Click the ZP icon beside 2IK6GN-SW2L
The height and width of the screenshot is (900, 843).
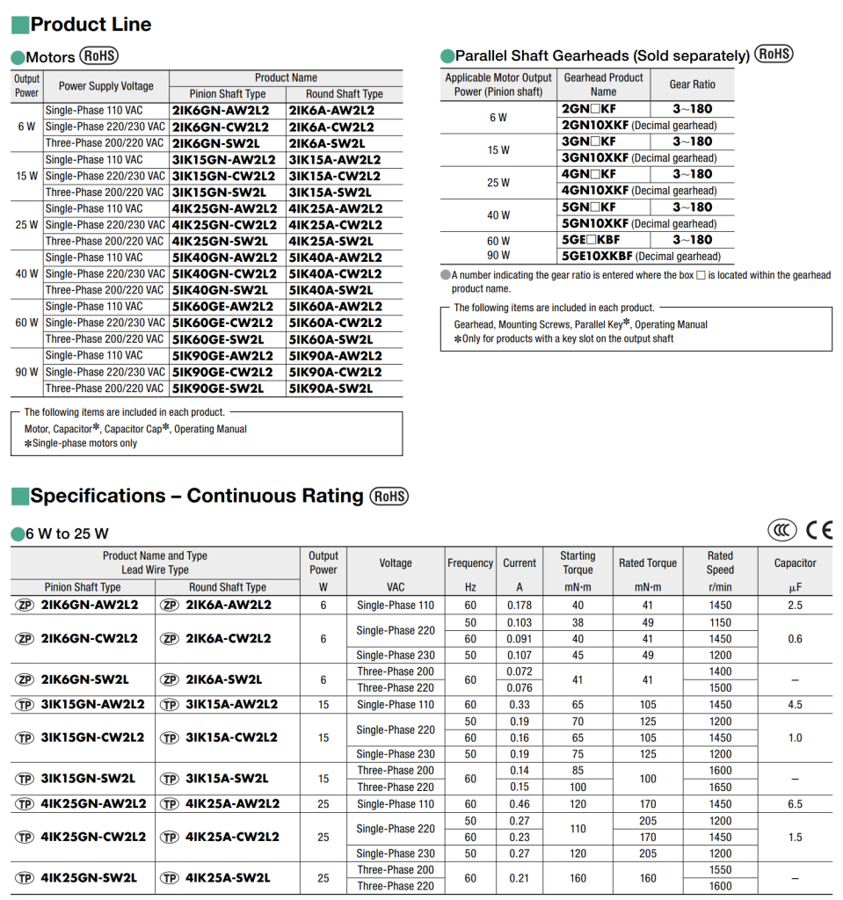pos(25,679)
